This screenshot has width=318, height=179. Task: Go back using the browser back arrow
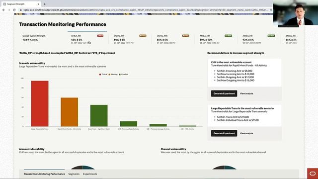(x=3, y=10)
